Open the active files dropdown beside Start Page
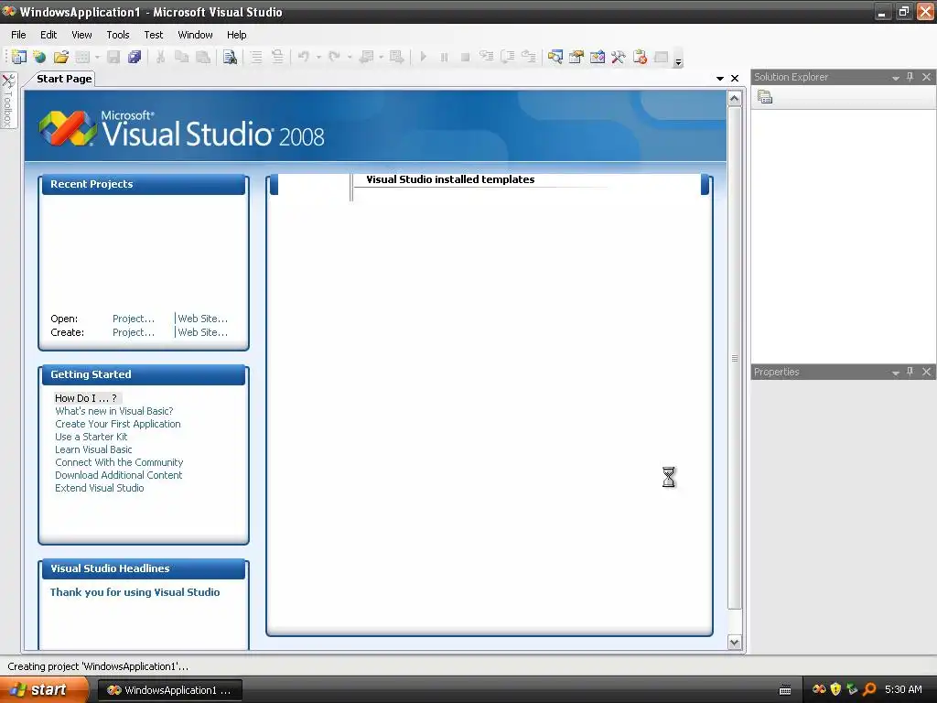 click(720, 79)
